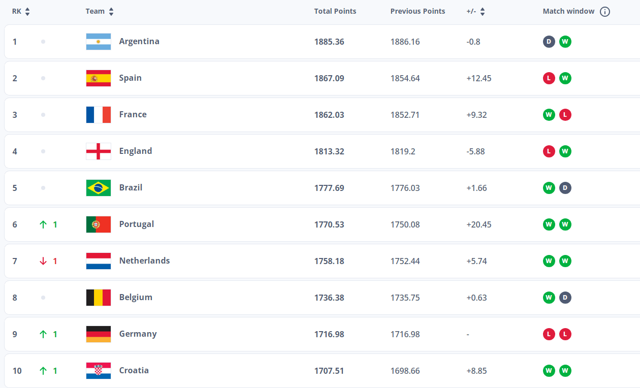Sort rankings by Team column arrows
Image resolution: width=640 pixels, height=388 pixels.
pos(111,12)
